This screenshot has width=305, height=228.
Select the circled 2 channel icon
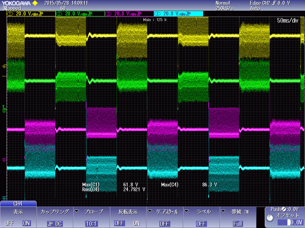(x=59, y=14)
